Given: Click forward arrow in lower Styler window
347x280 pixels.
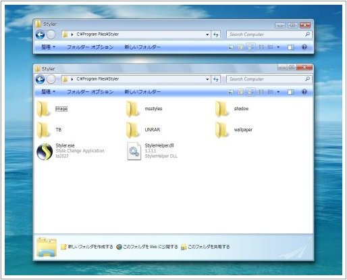Looking at the screenshot, I should pyautogui.click(x=51, y=79).
